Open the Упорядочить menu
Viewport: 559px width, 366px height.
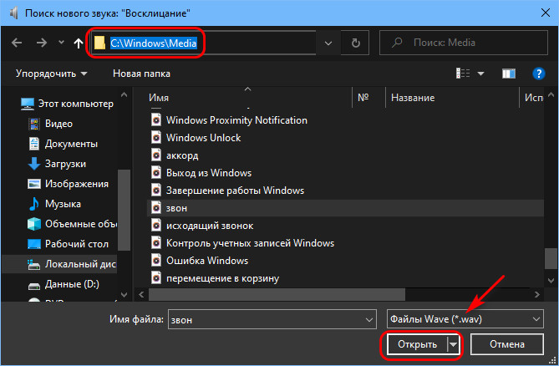tap(51, 74)
